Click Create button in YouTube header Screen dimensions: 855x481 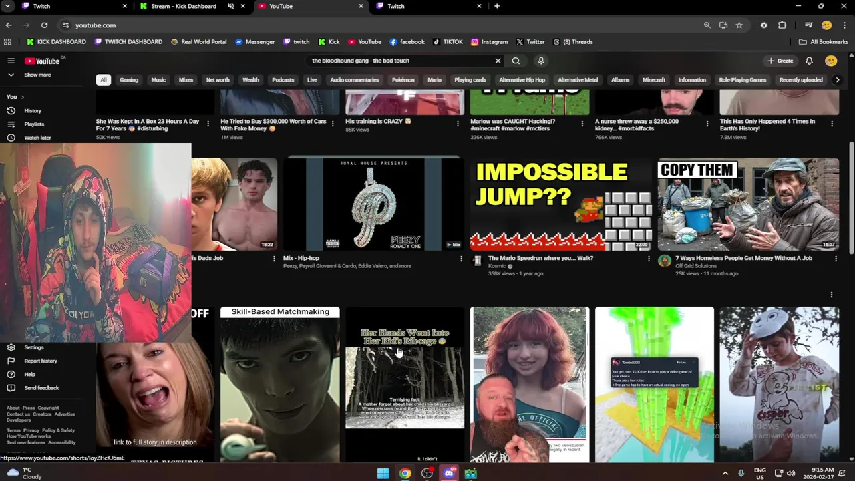tap(780, 61)
